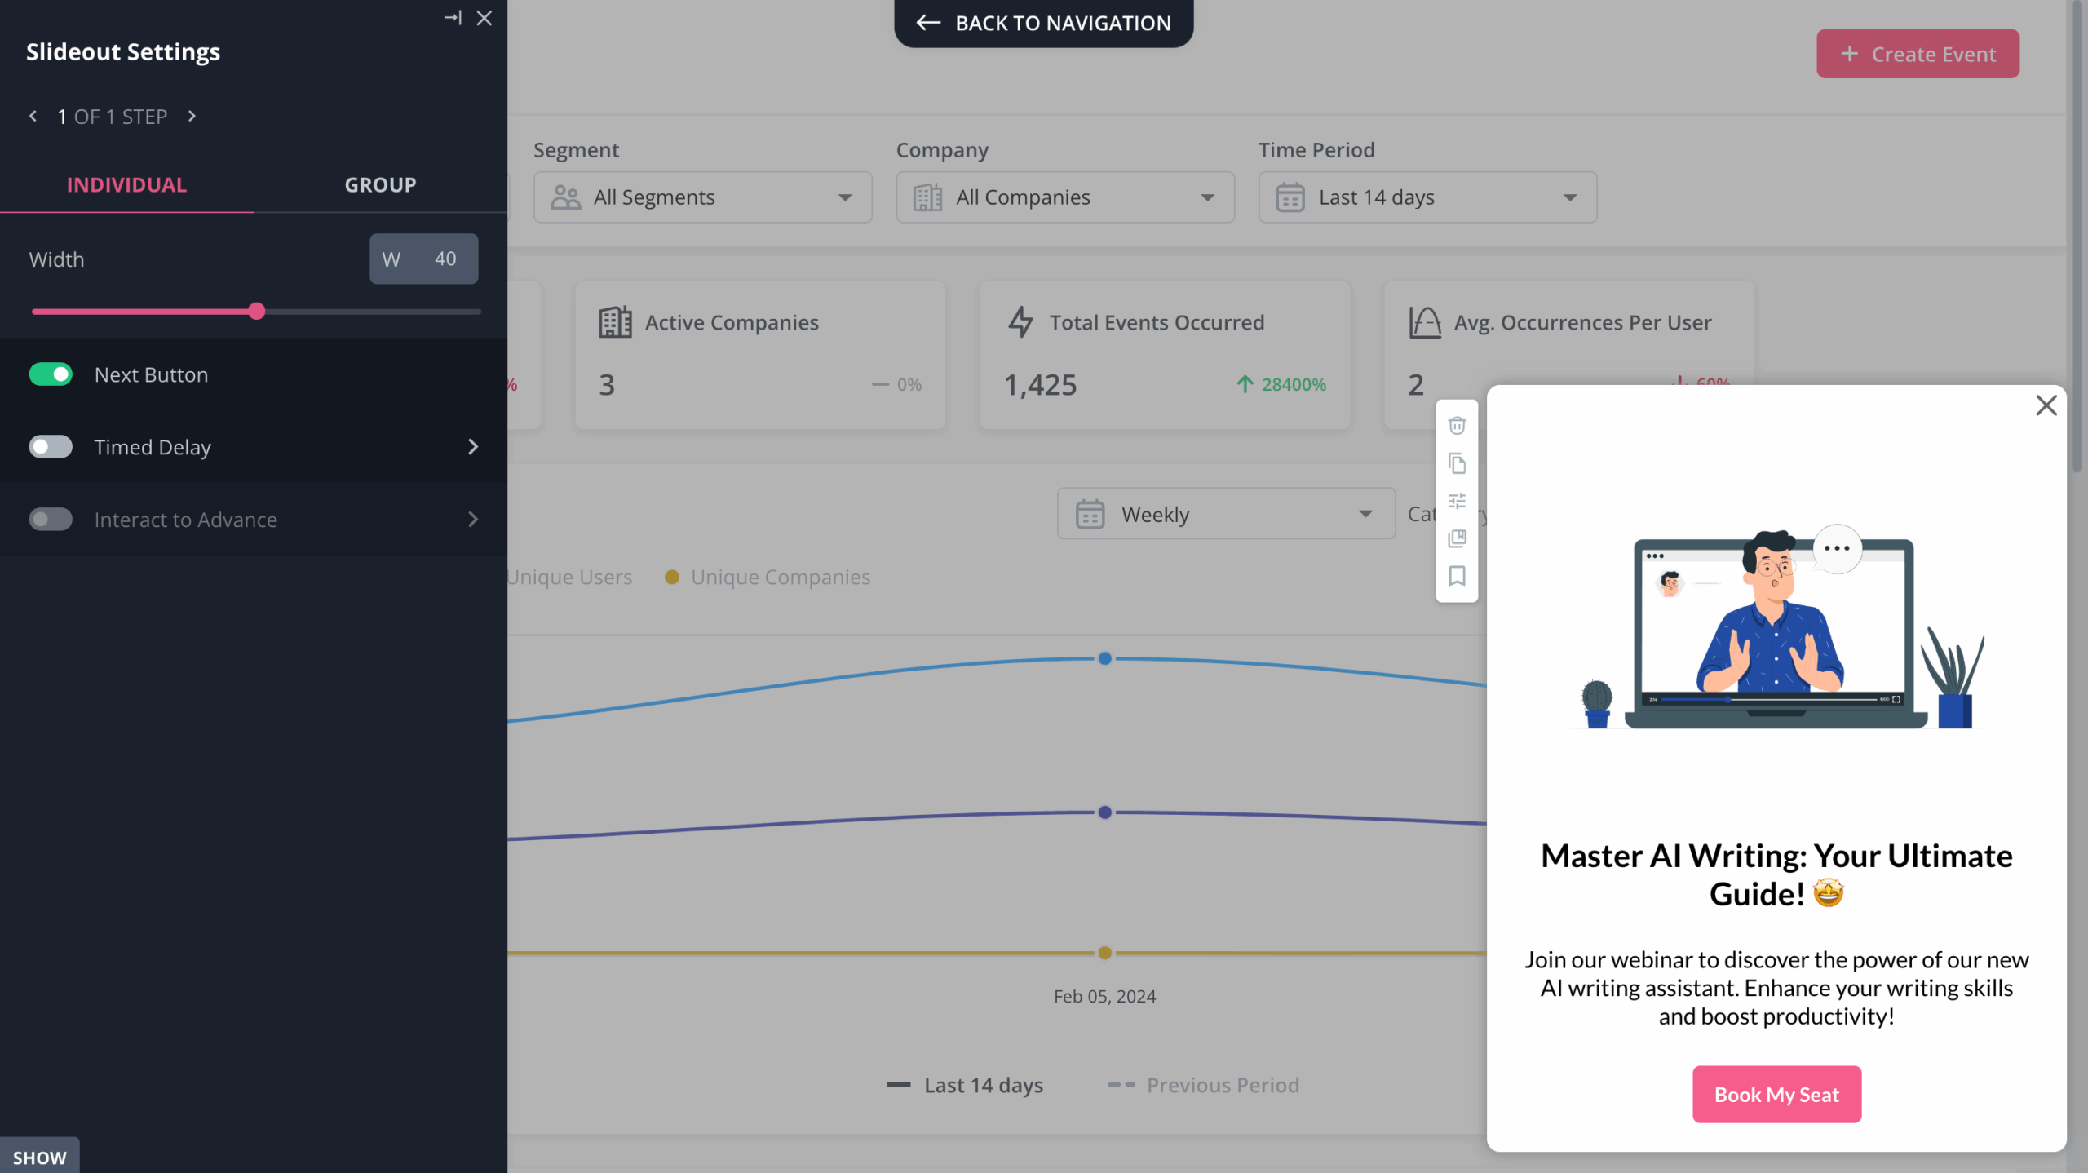This screenshot has height=1173, width=2088.
Task: Click the Avg. Occurrences Per User icon
Action: coord(1425,322)
